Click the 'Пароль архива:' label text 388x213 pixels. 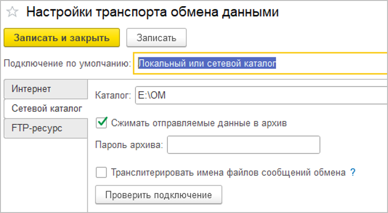tap(129, 146)
